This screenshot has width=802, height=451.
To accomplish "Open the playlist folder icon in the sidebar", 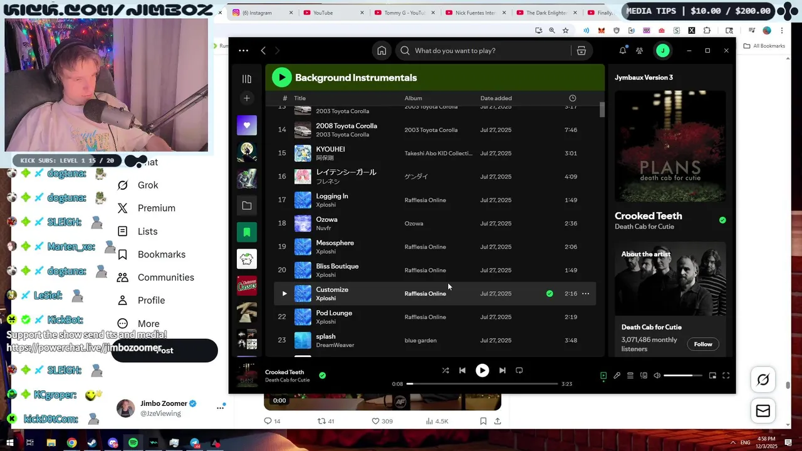I will coord(247,205).
